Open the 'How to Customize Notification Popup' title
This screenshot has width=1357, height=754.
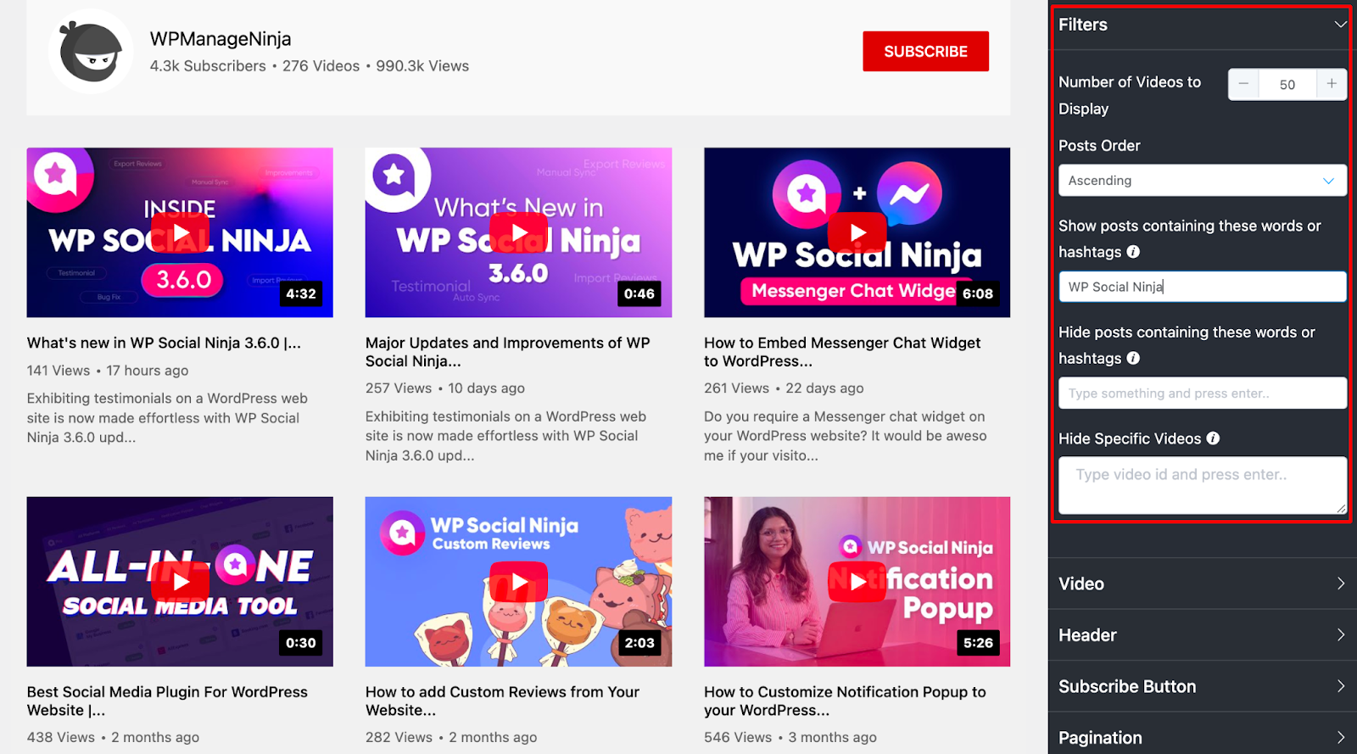point(845,701)
